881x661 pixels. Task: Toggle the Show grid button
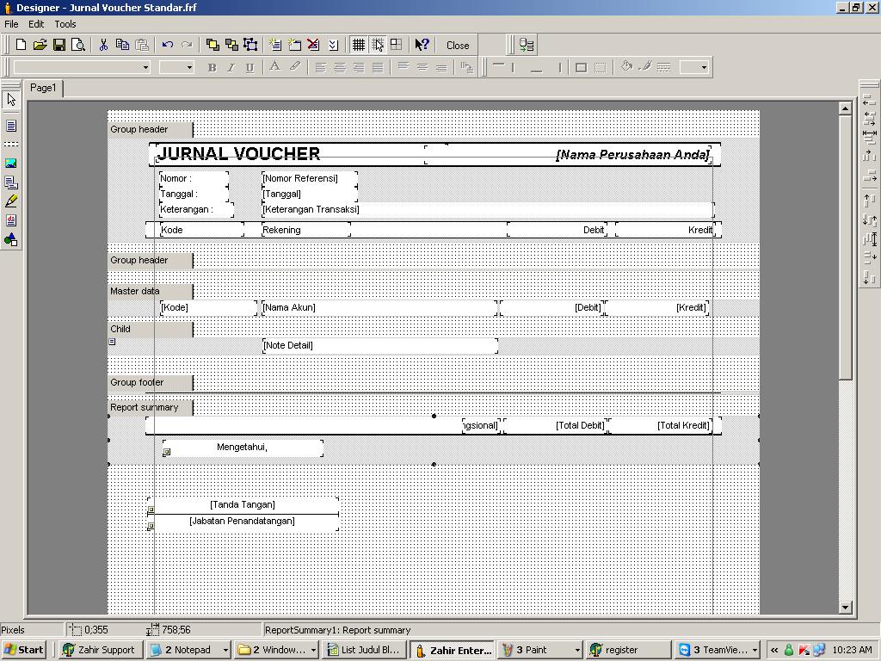pos(359,45)
